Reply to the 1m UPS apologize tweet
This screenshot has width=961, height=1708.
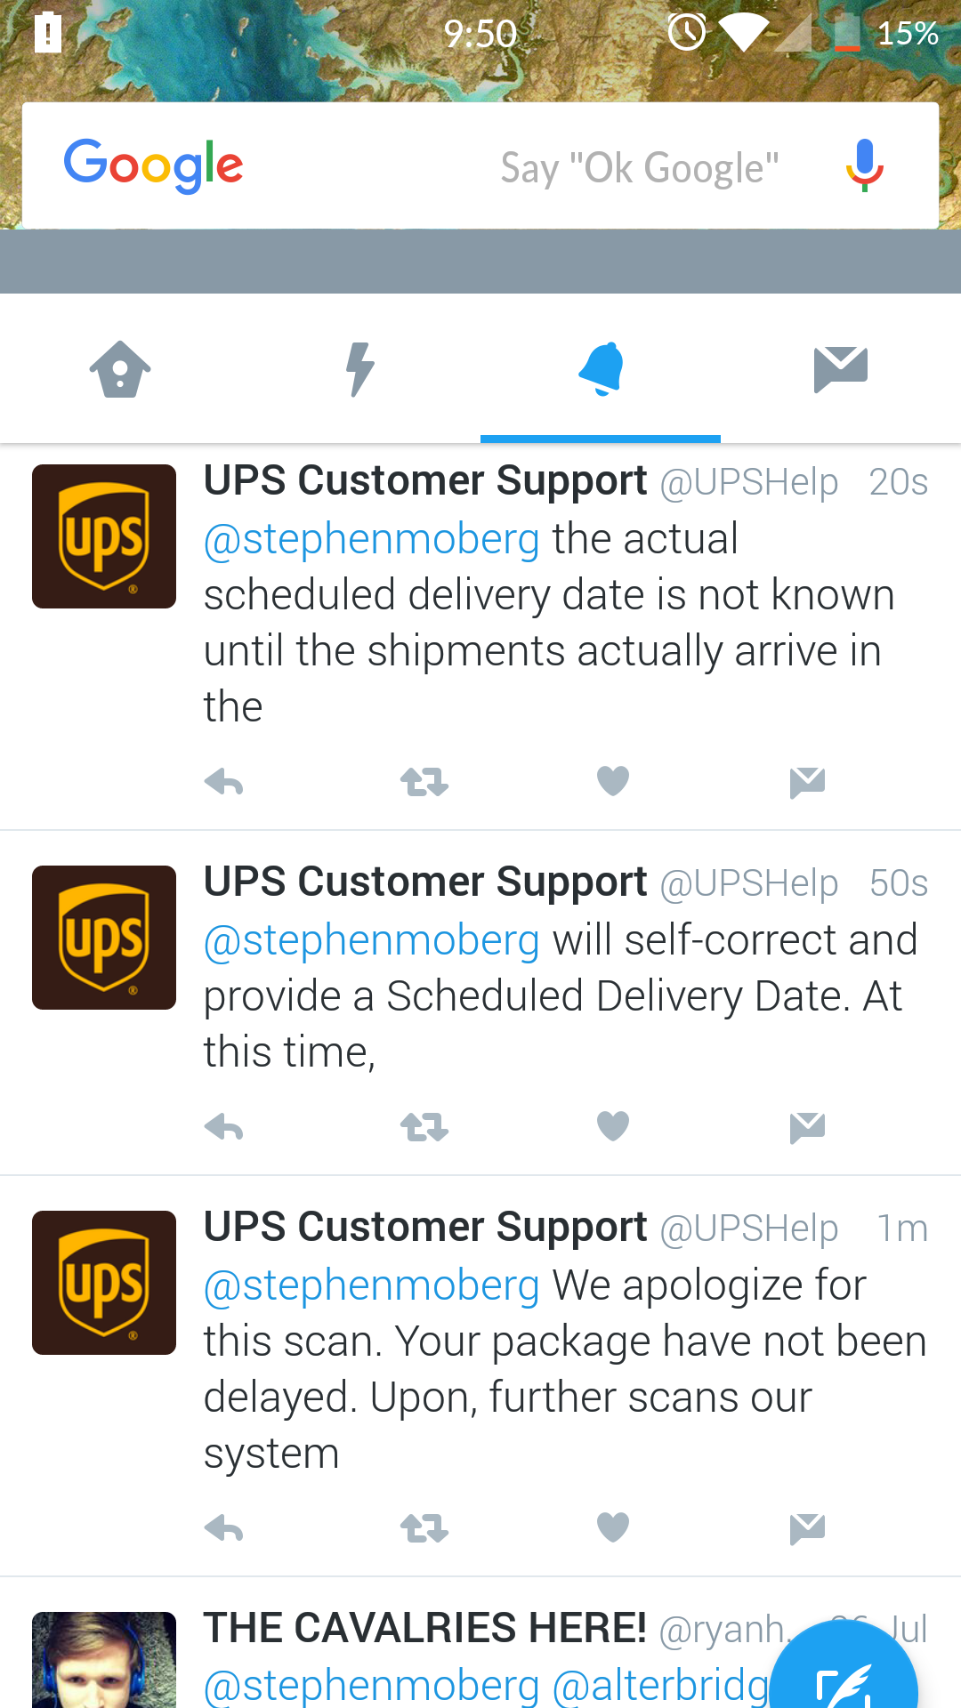point(223,1529)
